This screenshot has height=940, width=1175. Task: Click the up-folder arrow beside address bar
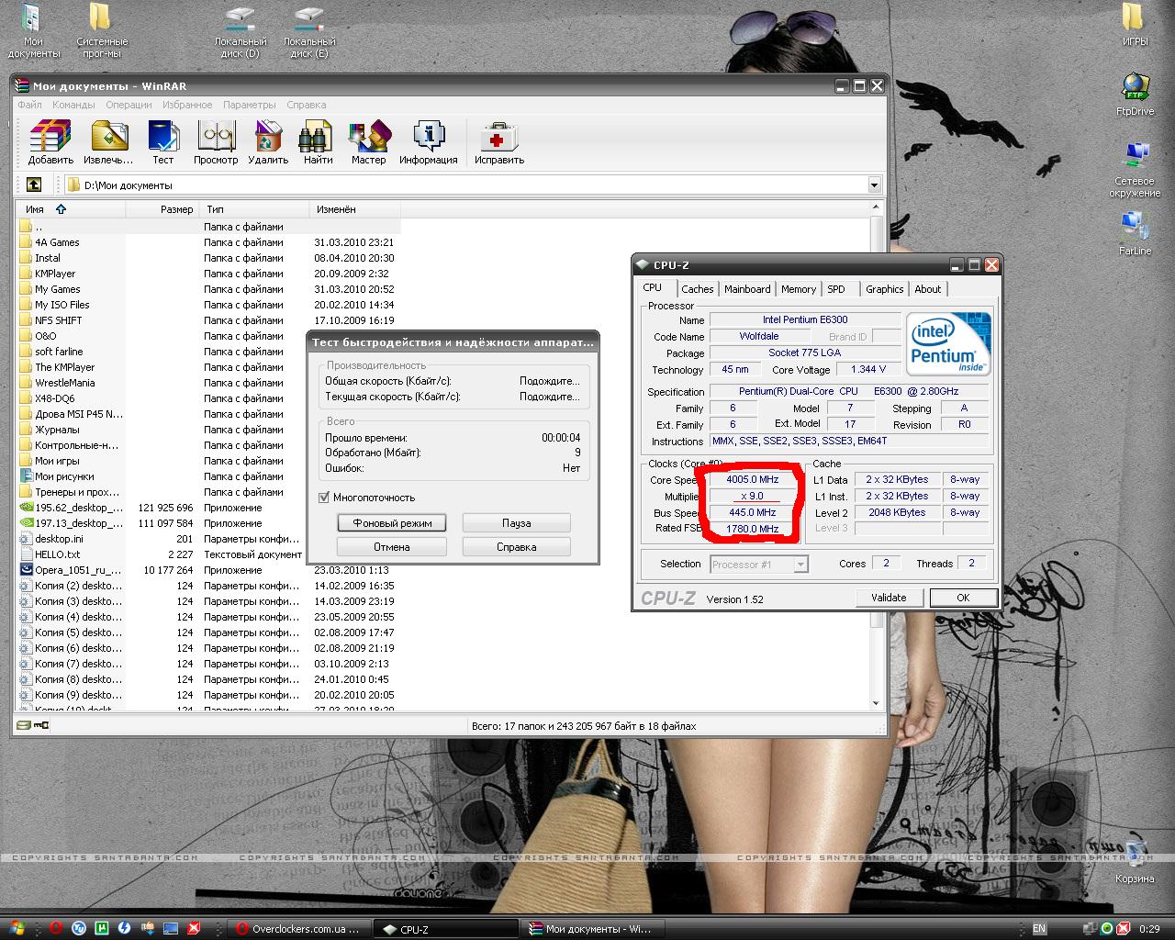point(34,185)
